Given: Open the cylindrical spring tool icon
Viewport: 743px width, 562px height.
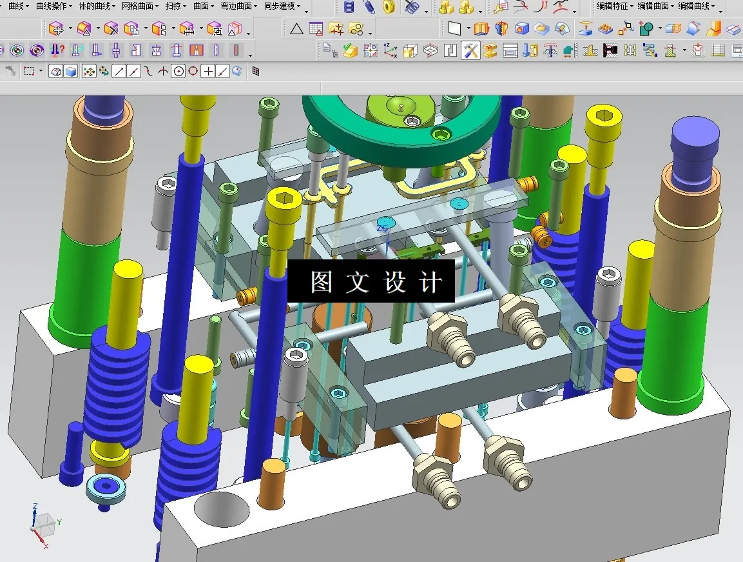Looking at the screenshot, I should [x=349, y=6].
